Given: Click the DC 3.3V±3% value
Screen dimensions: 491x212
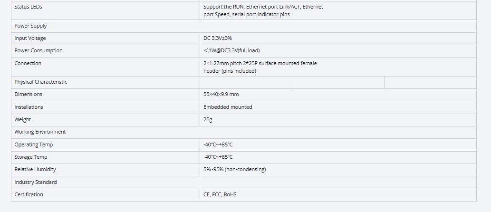Looking at the screenshot, I should [x=217, y=38].
